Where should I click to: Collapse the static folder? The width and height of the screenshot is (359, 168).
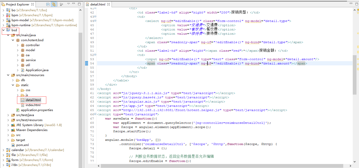pos(13,85)
